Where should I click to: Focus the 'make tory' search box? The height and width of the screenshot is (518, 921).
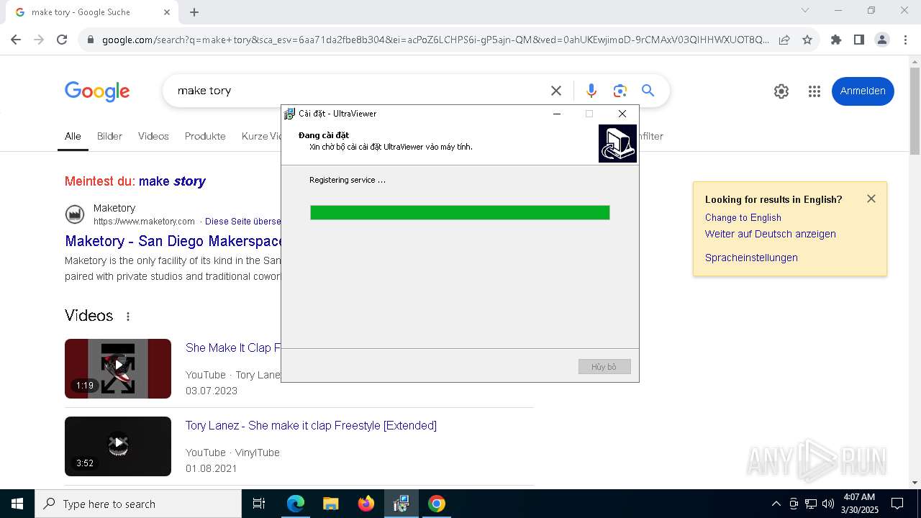(356, 91)
